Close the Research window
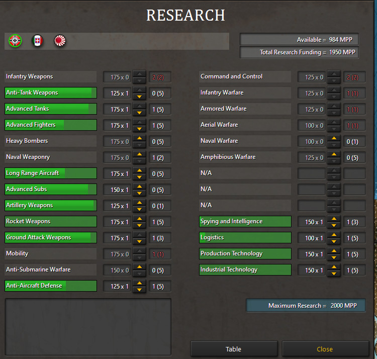 point(325,349)
